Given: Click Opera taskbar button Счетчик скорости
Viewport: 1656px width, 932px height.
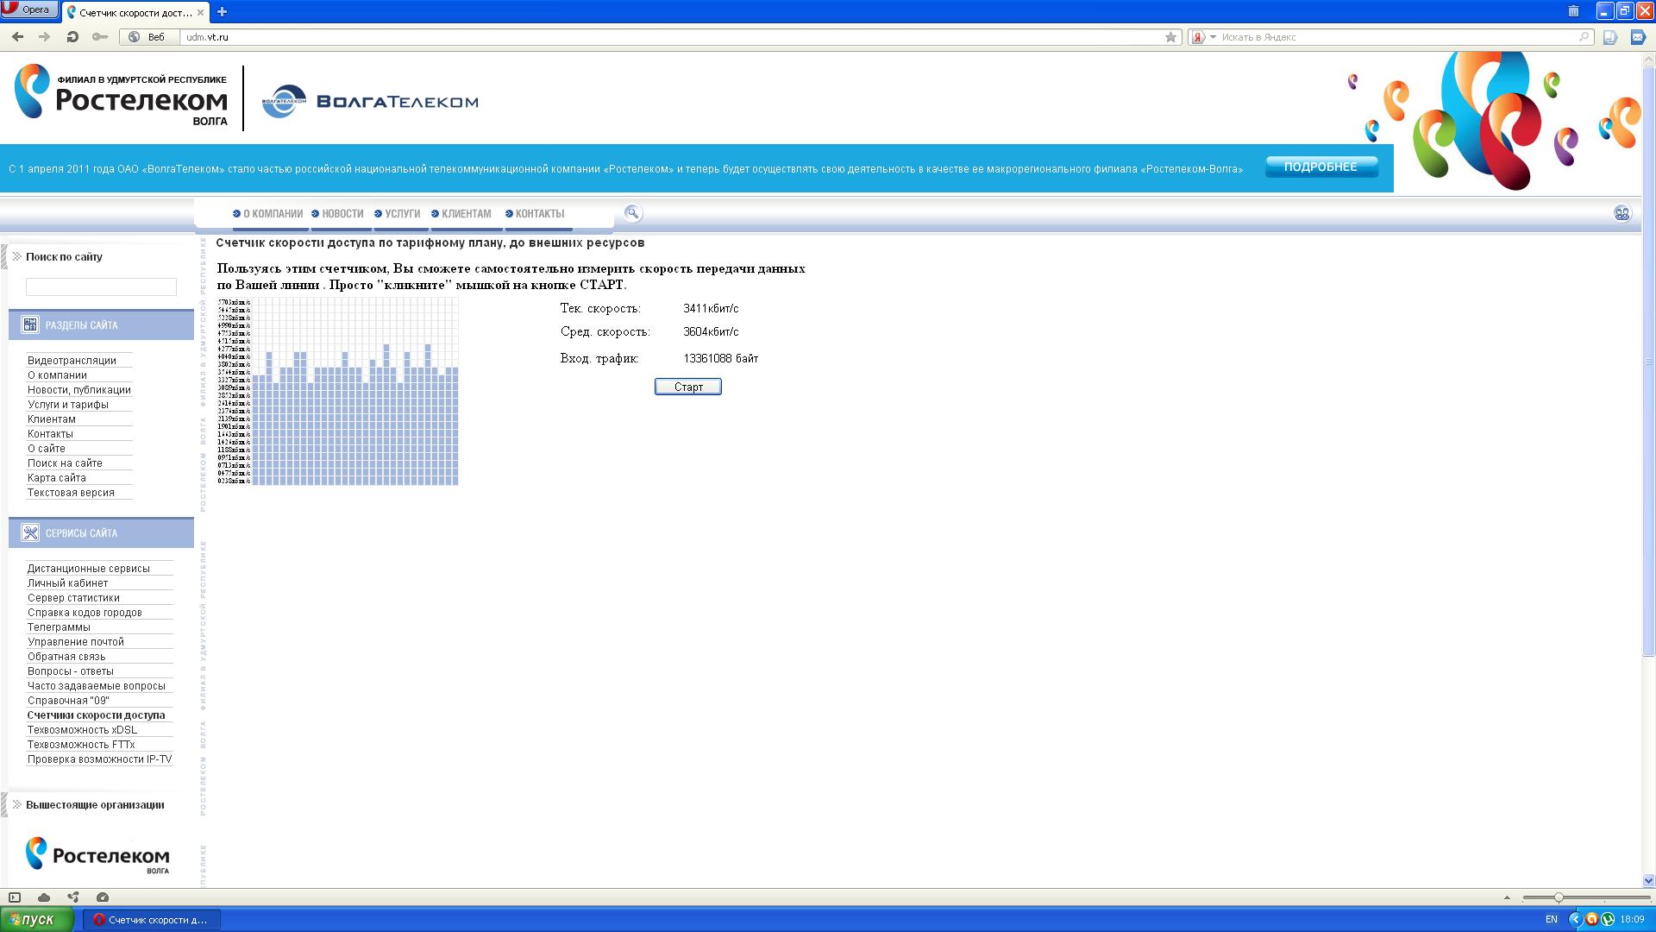Looking at the screenshot, I should 152,920.
